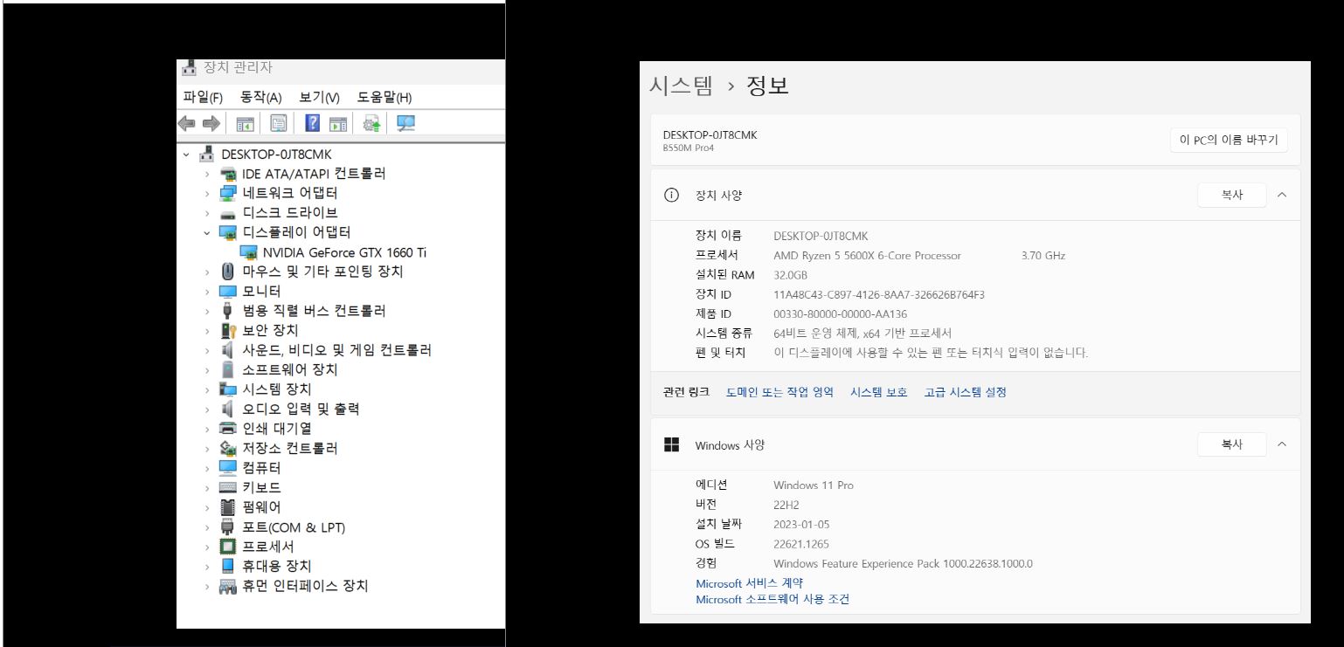Click the 32.0GB installed RAM value
Image resolution: width=1344 pixels, height=647 pixels.
791,275
